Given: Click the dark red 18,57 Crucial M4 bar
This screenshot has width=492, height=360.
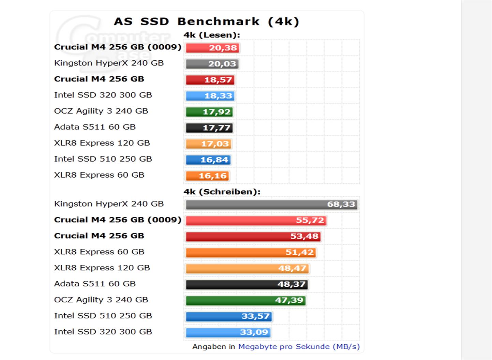Looking at the screenshot, I should click(x=210, y=80).
